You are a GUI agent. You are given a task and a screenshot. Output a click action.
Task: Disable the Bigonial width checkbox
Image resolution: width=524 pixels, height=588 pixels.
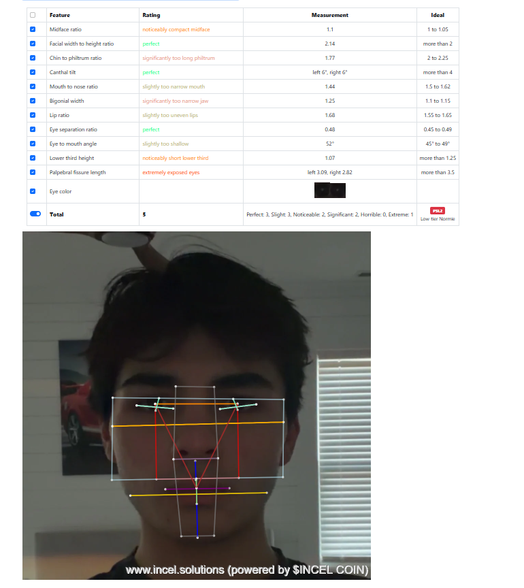33,101
